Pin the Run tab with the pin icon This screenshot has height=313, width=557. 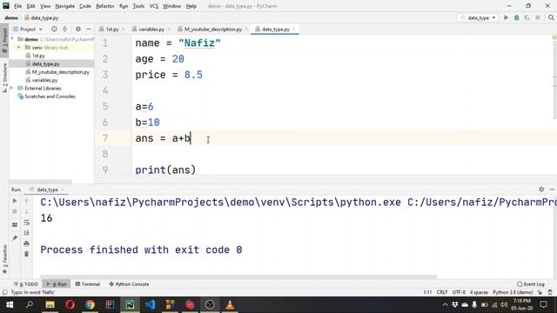click(x=15, y=237)
